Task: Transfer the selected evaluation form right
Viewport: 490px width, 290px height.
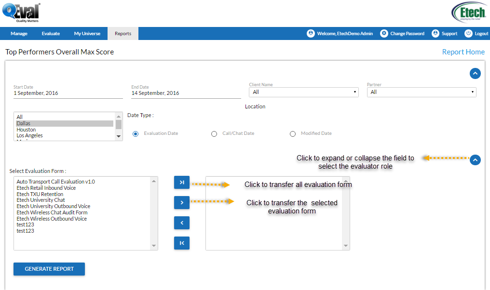Action: [182, 202]
